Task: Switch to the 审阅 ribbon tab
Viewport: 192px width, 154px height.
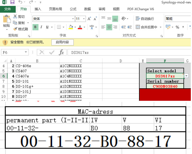Action: pyautogui.click(x=102, y=9)
